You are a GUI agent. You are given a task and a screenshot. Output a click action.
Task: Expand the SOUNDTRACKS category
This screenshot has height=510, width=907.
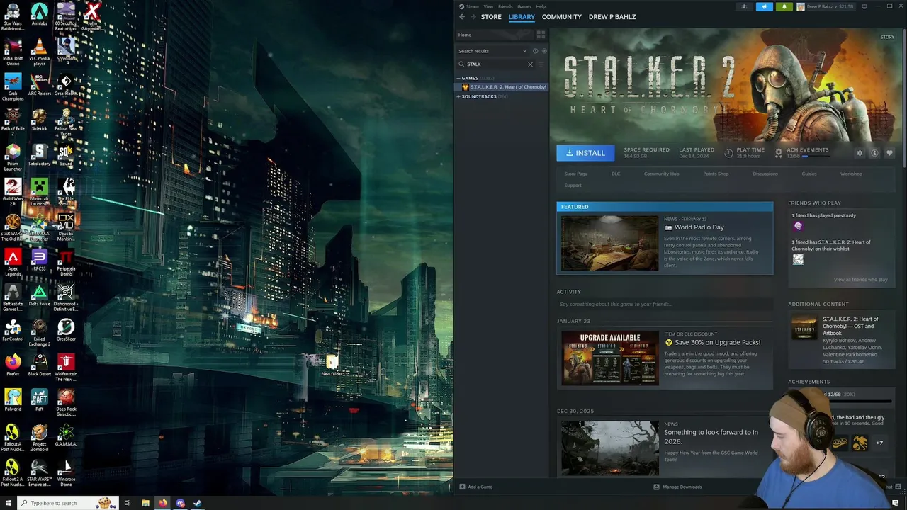[x=458, y=96]
